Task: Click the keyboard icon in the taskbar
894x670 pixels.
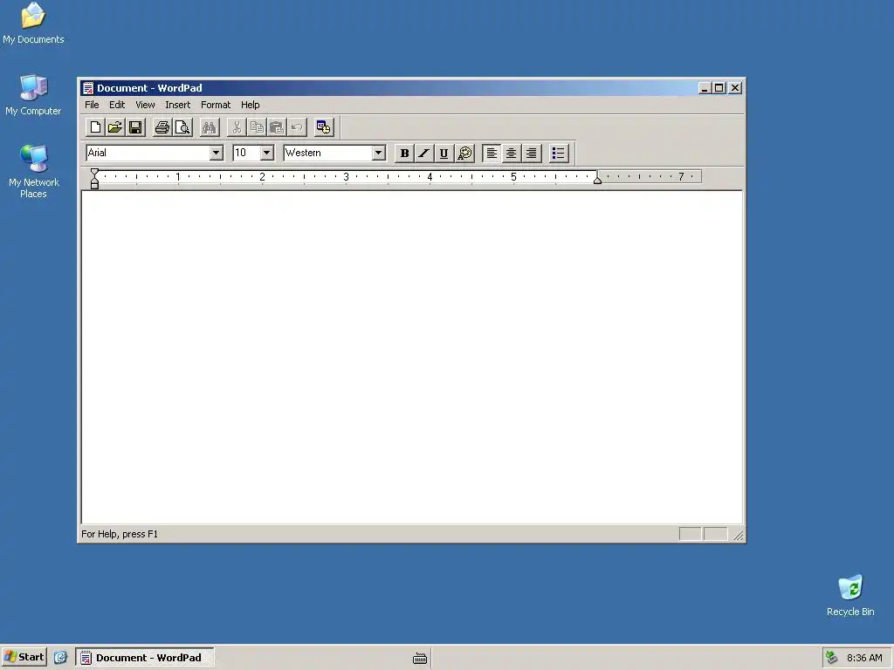Action: point(420,658)
